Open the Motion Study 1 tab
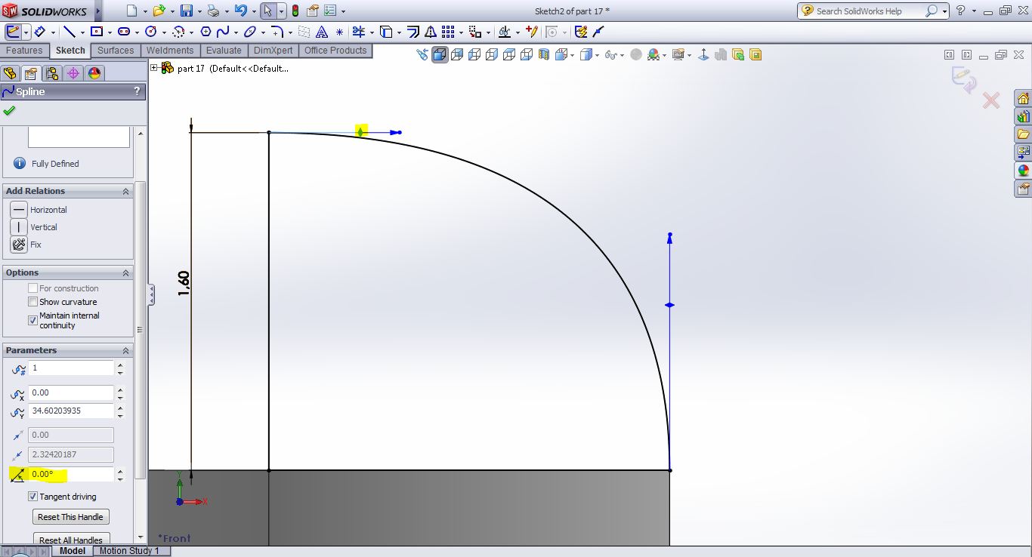Image resolution: width=1032 pixels, height=557 pixels. coord(130,551)
